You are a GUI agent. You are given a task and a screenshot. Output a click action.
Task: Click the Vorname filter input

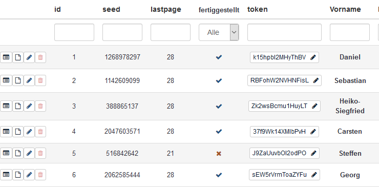[350, 32]
